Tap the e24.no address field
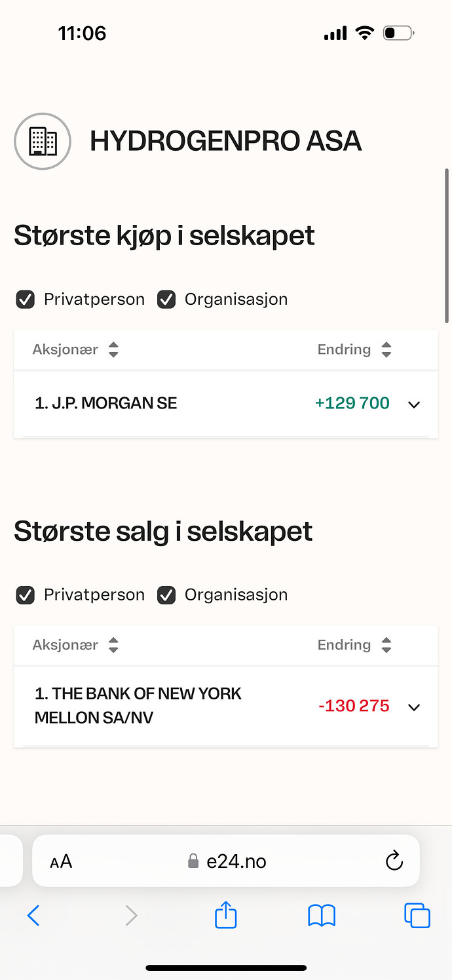This screenshot has height=980, width=452. click(x=226, y=861)
